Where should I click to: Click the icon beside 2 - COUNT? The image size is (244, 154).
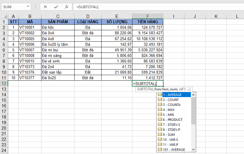[x=160, y=100]
